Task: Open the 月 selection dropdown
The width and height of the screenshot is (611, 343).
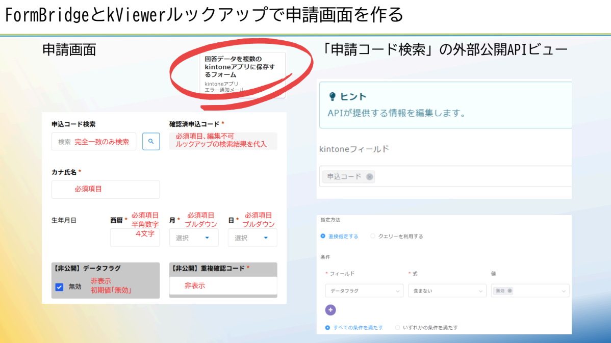Action: (x=194, y=238)
